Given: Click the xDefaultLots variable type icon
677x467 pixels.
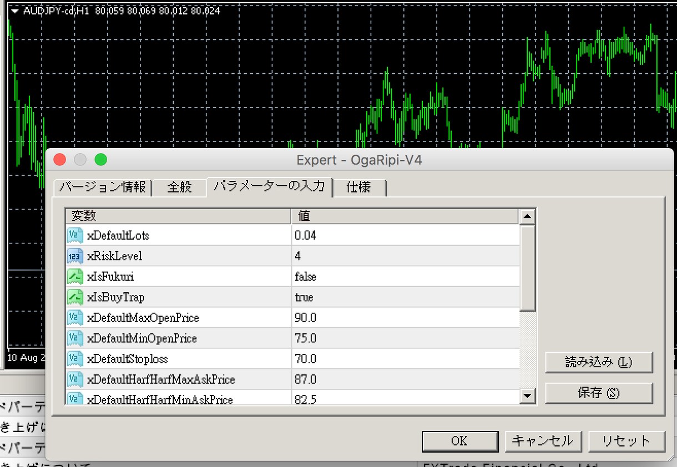Looking at the screenshot, I should [x=75, y=235].
